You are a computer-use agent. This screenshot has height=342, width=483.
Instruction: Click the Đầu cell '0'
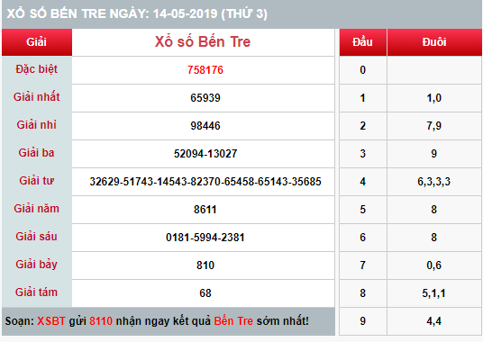pos(363,70)
